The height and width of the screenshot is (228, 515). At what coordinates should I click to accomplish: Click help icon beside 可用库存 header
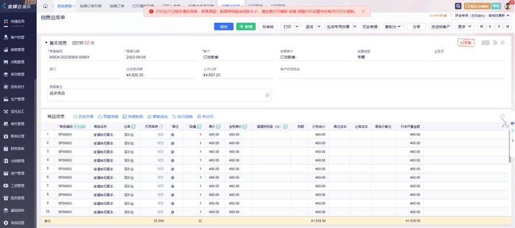coord(161,127)
